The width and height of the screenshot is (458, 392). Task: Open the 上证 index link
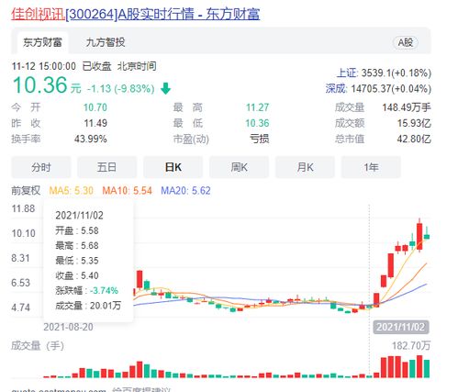click(x=347, y=73)
